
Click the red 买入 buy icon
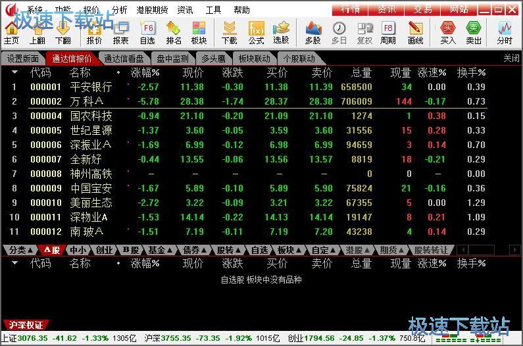tap(447, 33)
